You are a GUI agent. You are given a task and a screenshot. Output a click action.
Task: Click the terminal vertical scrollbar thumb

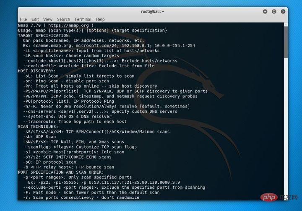(286, 42)
